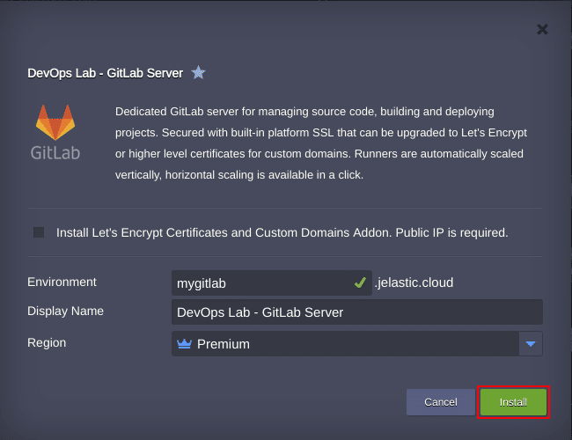Click the Cancel button
The image size is (572, 440).
pyautogui.click(x=441, y=402)
